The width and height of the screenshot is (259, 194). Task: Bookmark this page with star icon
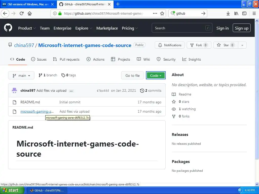coord(162,13)
